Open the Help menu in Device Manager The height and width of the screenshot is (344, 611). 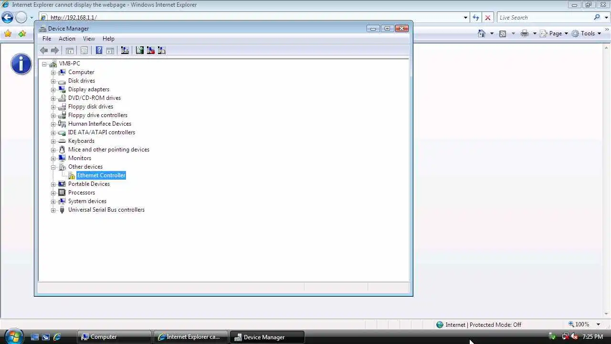coord(108,39)
